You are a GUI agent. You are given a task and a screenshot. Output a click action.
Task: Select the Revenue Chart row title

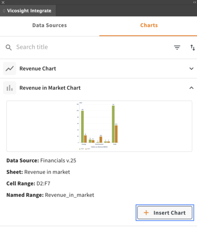38,69
